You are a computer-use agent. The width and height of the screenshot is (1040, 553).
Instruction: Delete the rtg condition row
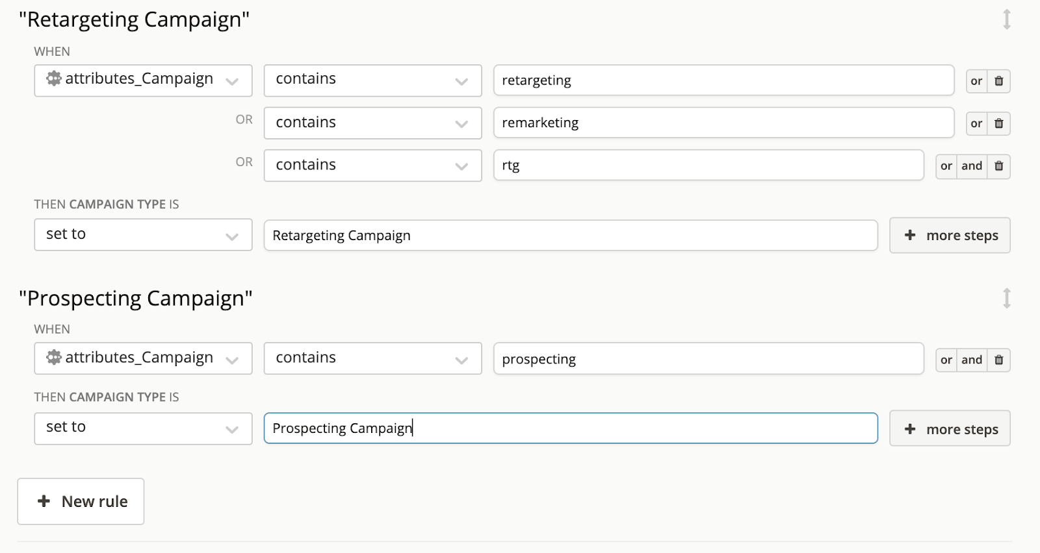tap(999, 166)
